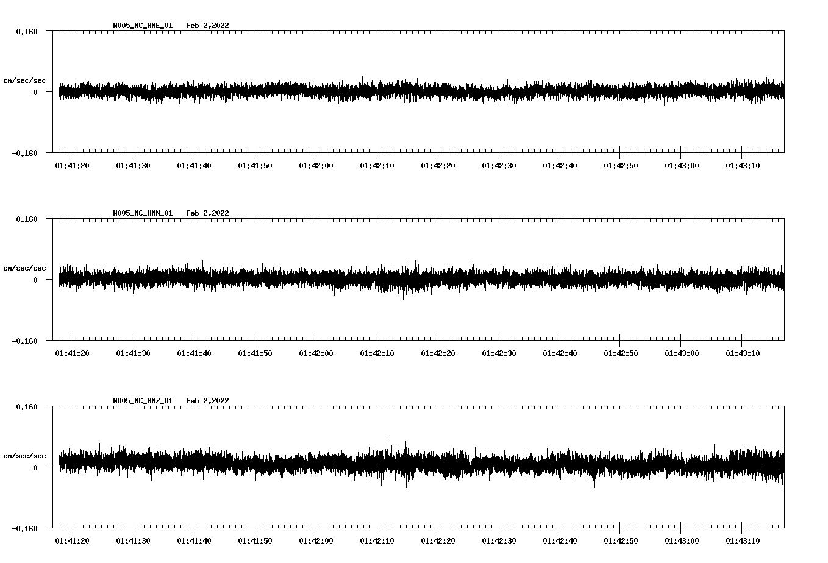The image size is (828, 563).
Task: Click the 0.160 upper limit on the HNZ axis
Action: point(27,406)
